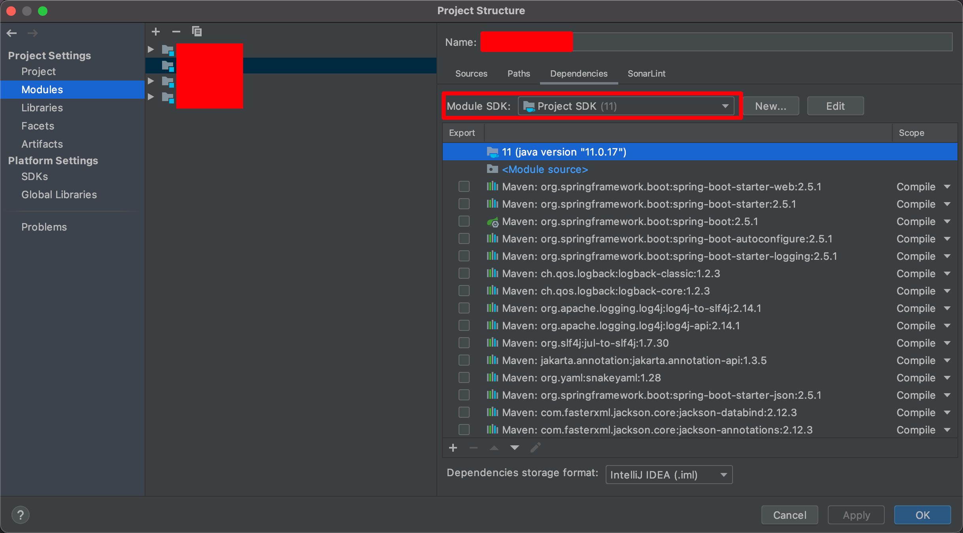Add dependency with bottom plus icon
Viewport: 963px width, 533px height.
453,448
